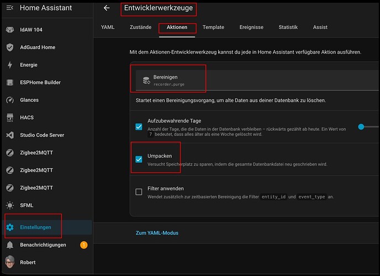380x276 pixels.
Task: Switch to the Ereignisse tab
Action: 251,28
